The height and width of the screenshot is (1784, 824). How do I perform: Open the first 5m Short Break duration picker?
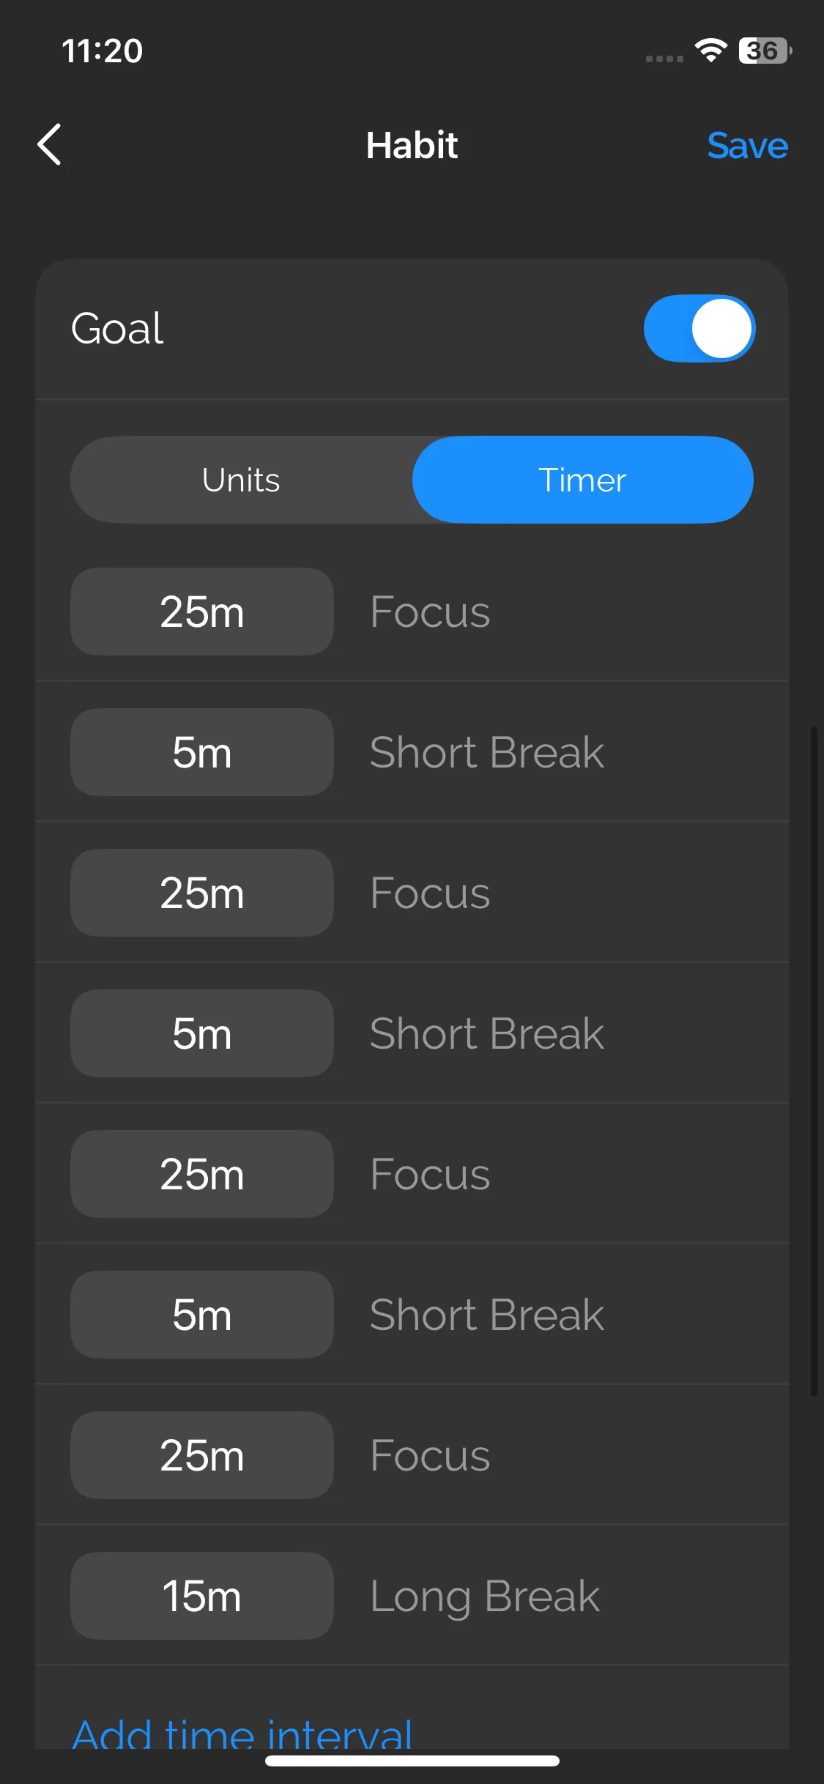pos(202,752)
